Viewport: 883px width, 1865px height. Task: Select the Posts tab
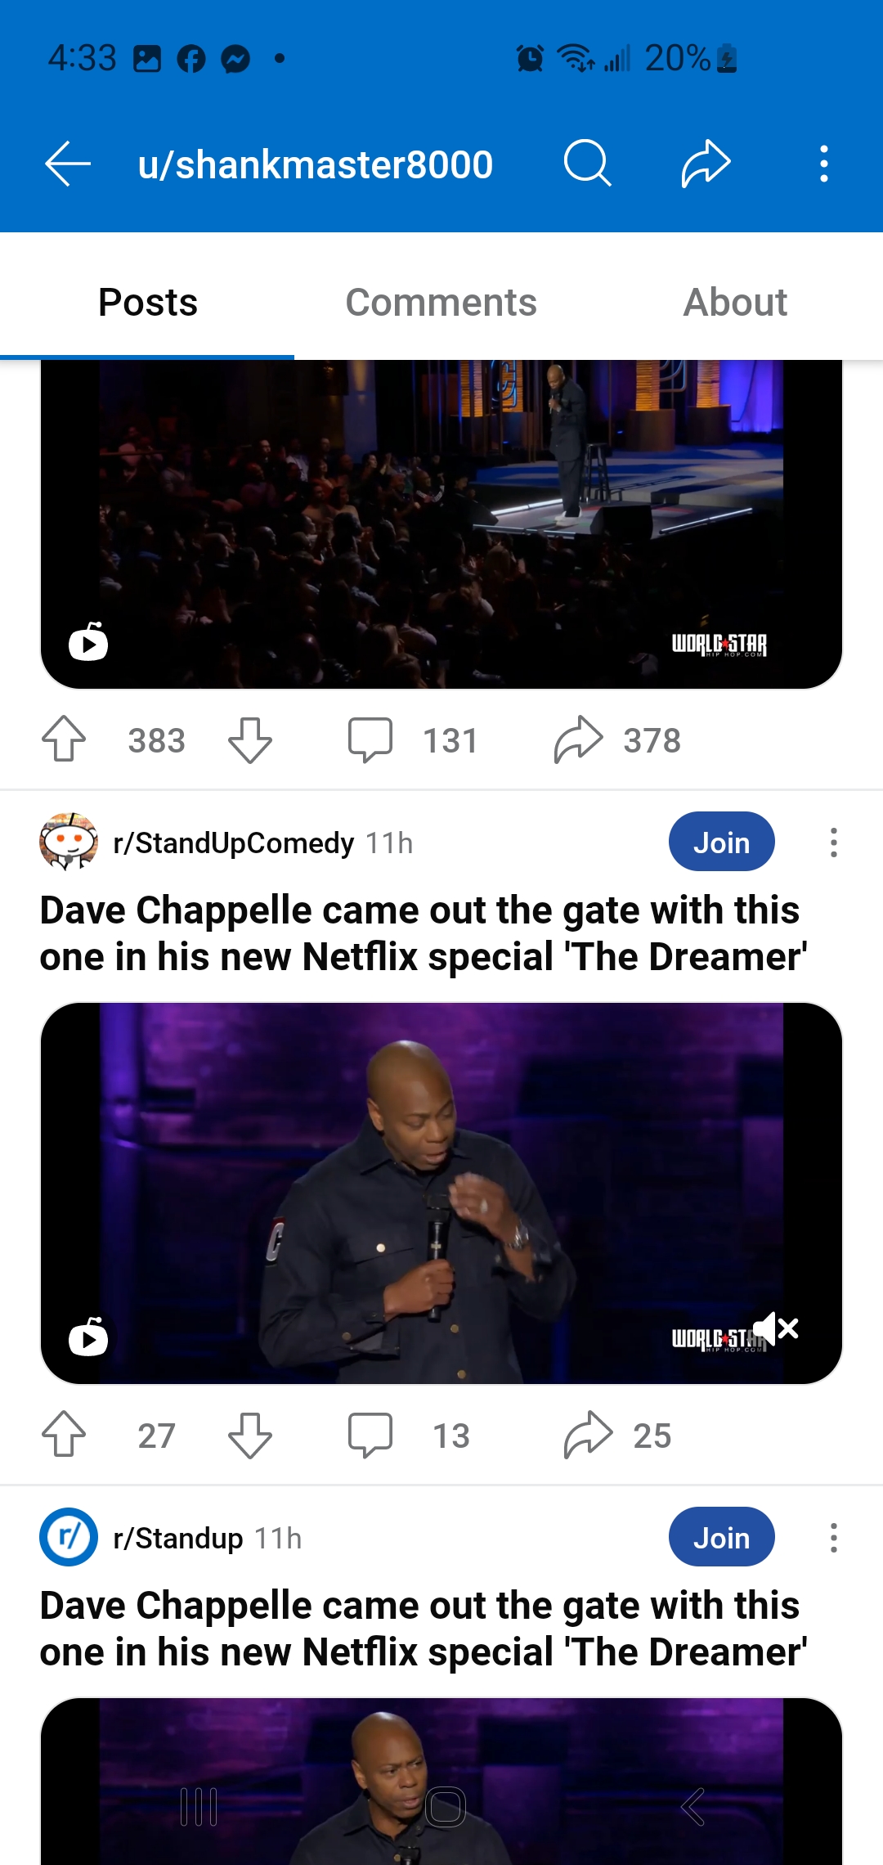[148, 302]
